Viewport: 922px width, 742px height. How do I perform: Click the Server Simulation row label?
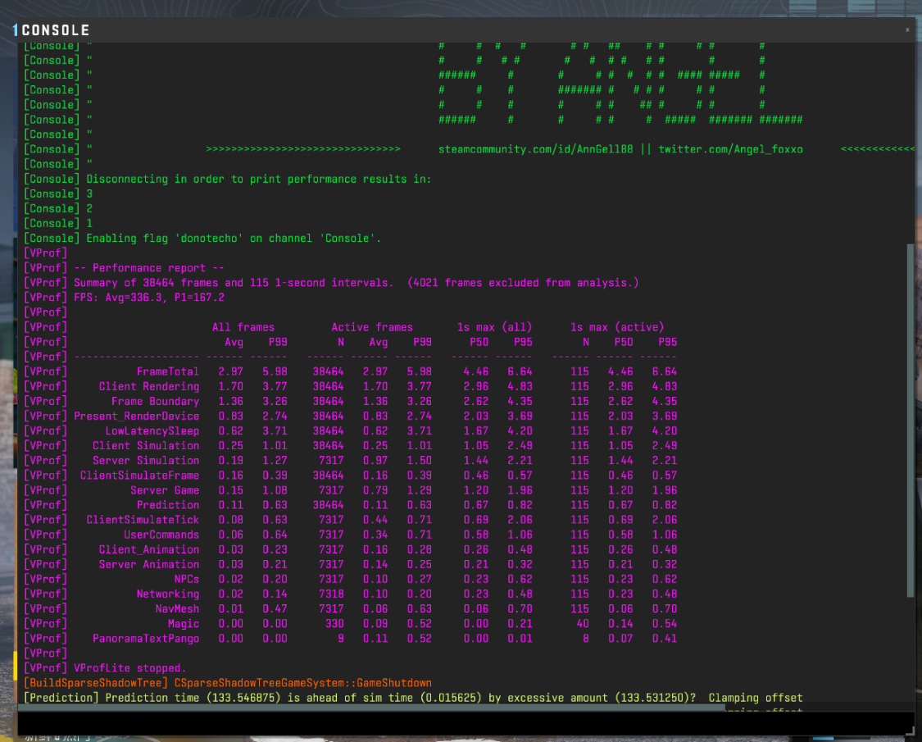146,460
